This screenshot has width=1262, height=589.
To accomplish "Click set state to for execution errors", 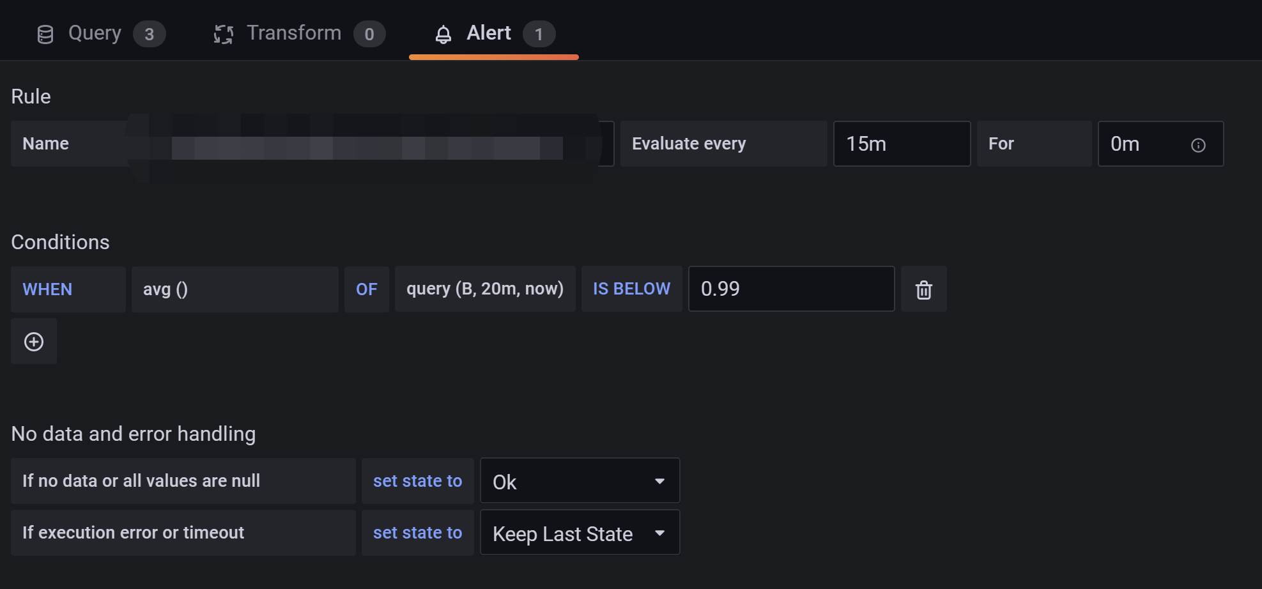I will [x=417, y=533].
